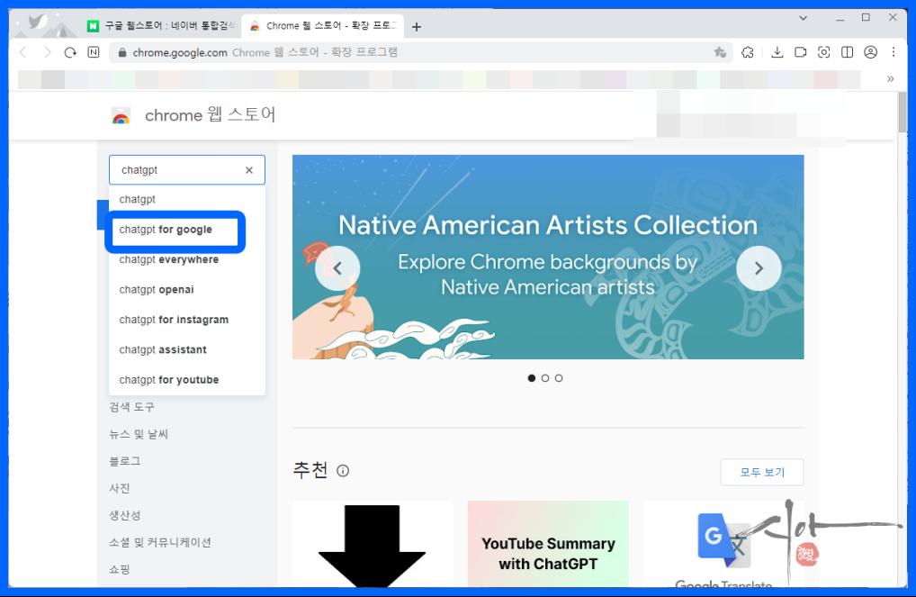This screenshot has width=916, height=597.
Task: Open the 생산성 category
Action: (x=125, y=515)
